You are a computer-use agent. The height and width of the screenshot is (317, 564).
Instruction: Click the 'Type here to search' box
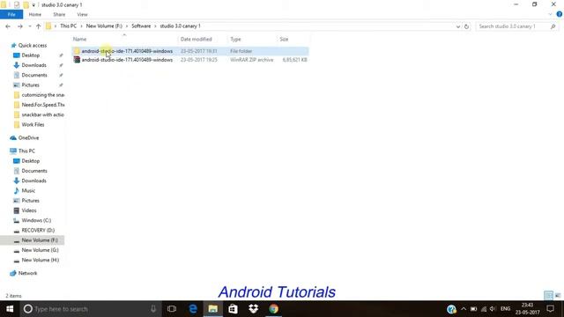[90, 309]
